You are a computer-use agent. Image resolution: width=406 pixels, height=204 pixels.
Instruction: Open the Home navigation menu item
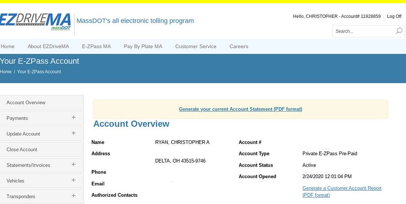(7, 47)
